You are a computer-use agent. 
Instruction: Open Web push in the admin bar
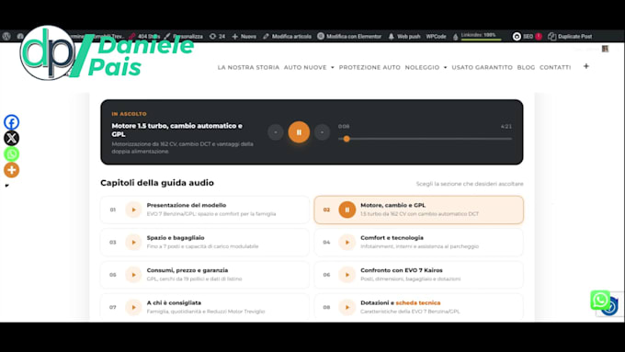tap(404, 36)
